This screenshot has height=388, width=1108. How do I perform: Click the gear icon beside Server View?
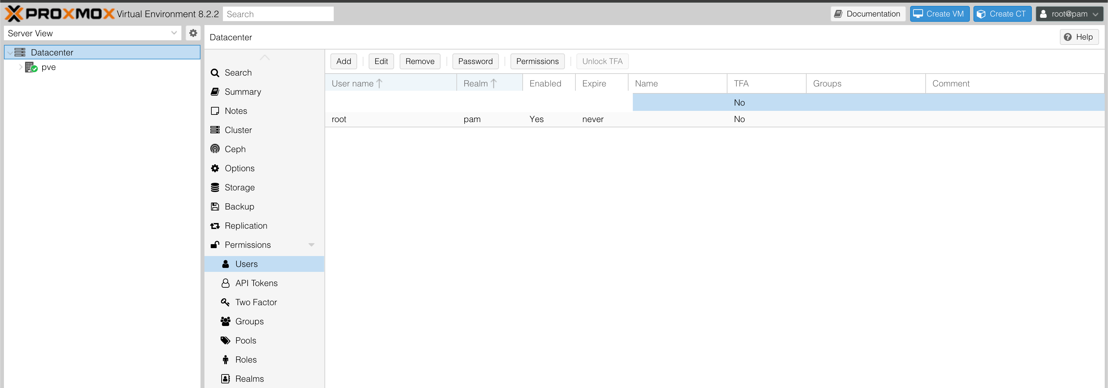tap(193, 33)
